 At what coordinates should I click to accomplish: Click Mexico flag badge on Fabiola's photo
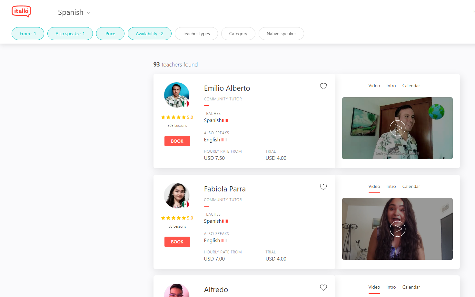(x=185, y=204)
